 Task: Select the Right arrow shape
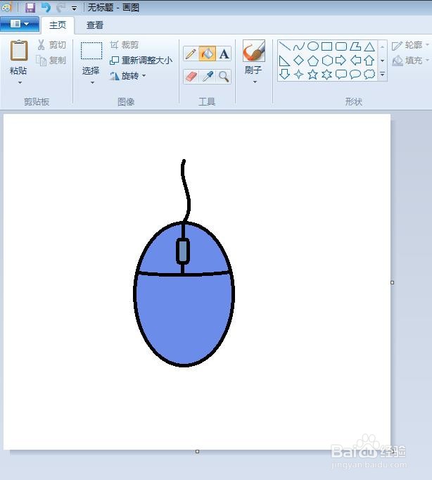click(x=341, y=61)
